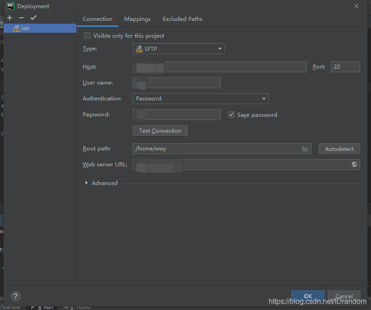
Task: Open help with the question mark button
Action: click(x=15, y=296)
